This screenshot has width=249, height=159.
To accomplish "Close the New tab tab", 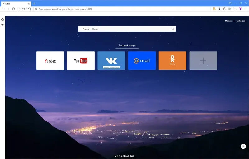I will coord(29,4).
